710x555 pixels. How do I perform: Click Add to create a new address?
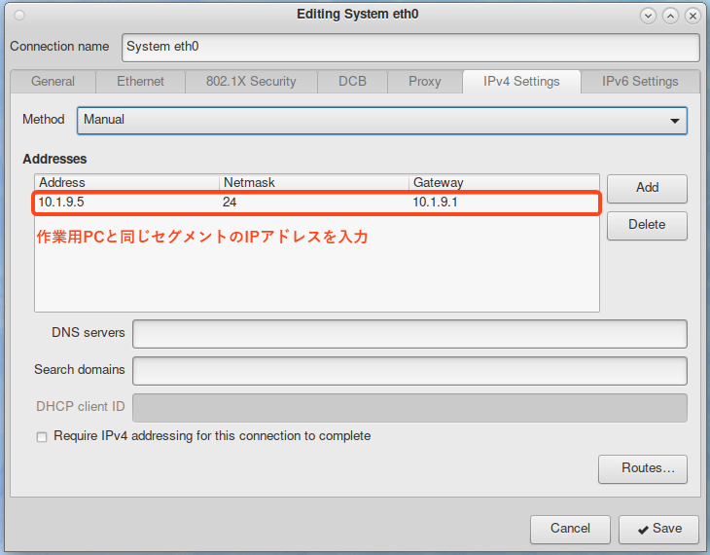[647, 188]
